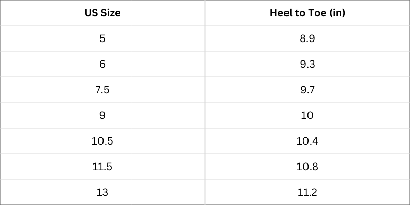This screenshot has height=205, width=410.
Task: Select the 8.9 heel to toe cell
Action: (307, 39)
